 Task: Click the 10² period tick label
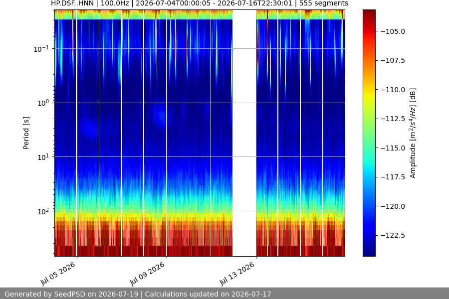click(43, 211)
